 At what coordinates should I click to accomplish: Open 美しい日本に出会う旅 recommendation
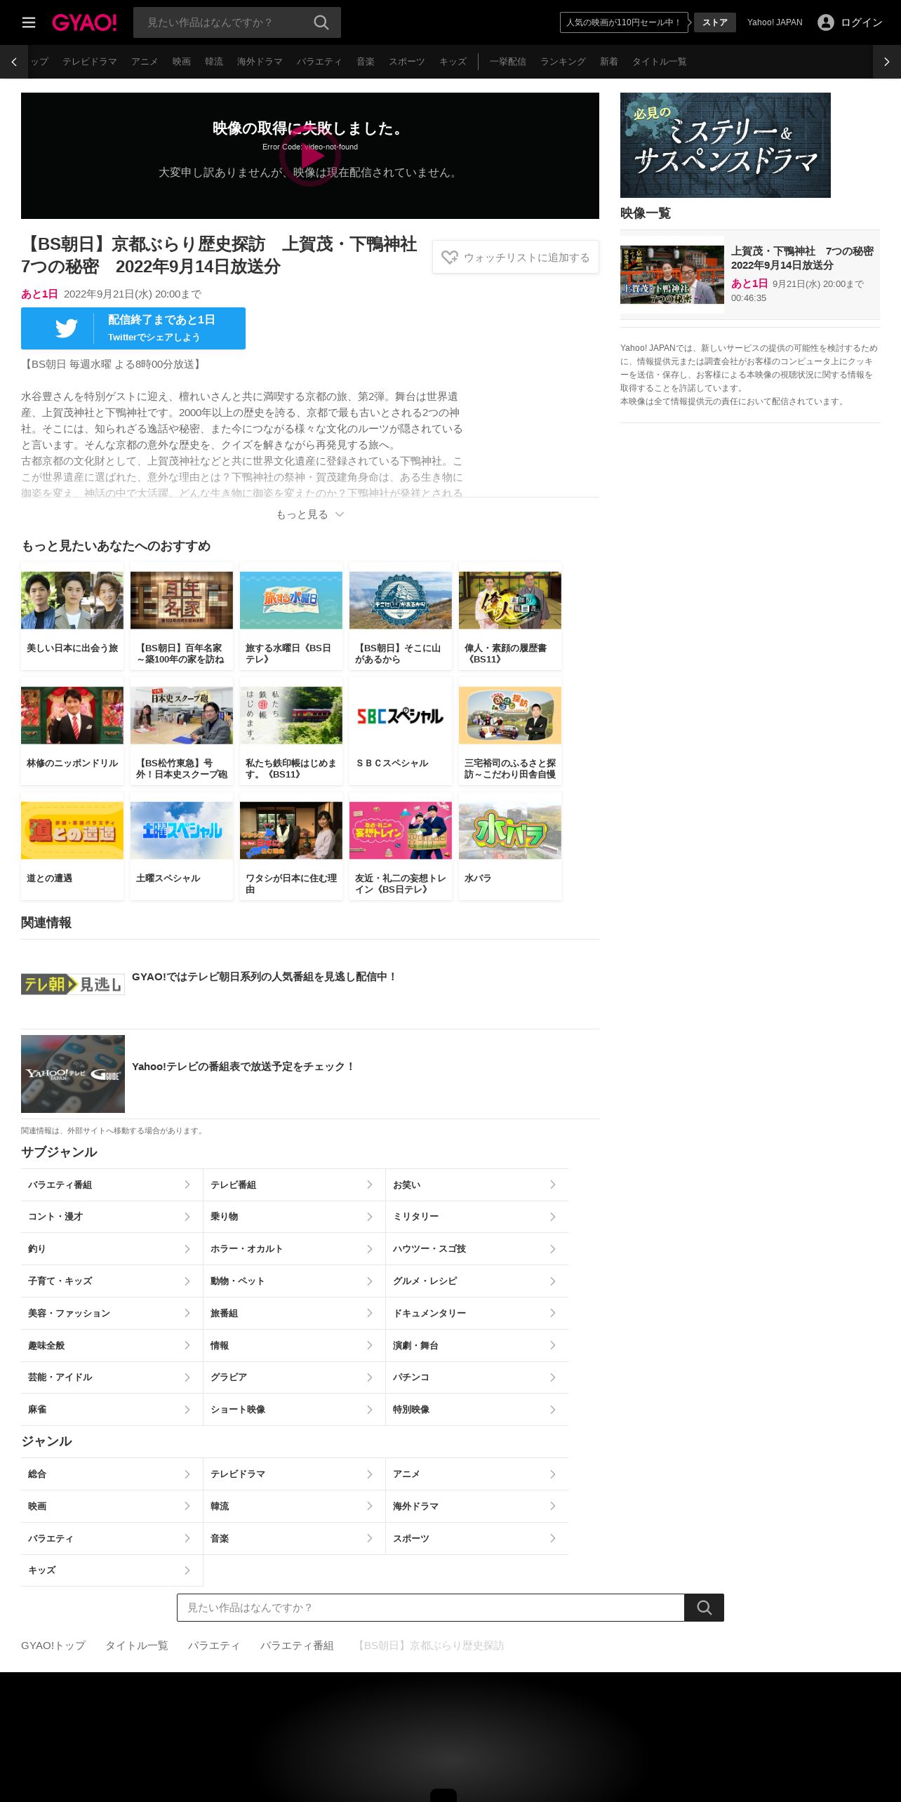72,616
